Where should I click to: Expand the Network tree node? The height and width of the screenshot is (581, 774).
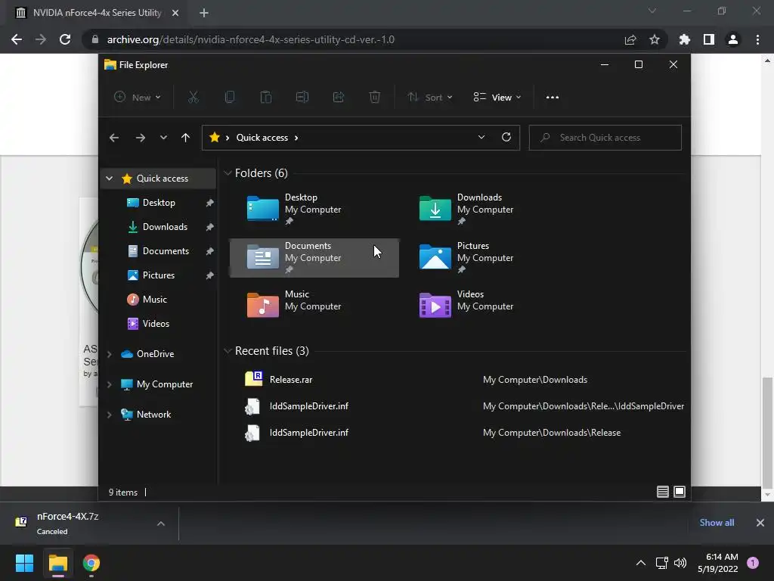point(109,415)
